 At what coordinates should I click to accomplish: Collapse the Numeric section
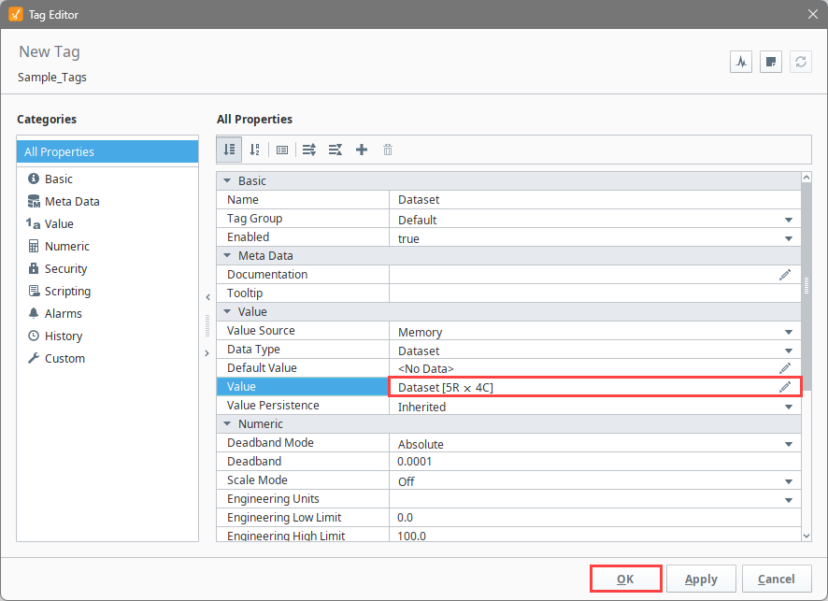pyautogui.click(x=227, y=423)
